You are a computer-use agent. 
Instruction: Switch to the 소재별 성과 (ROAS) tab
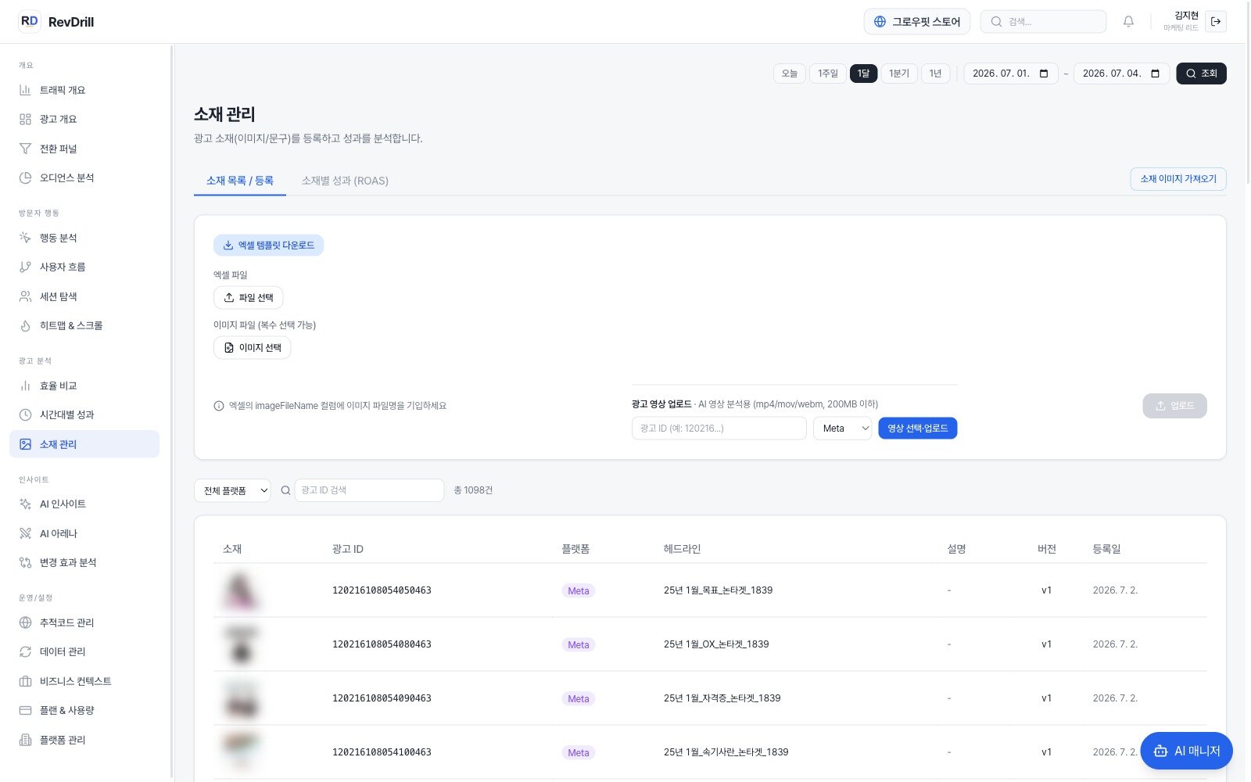(345, 181)
